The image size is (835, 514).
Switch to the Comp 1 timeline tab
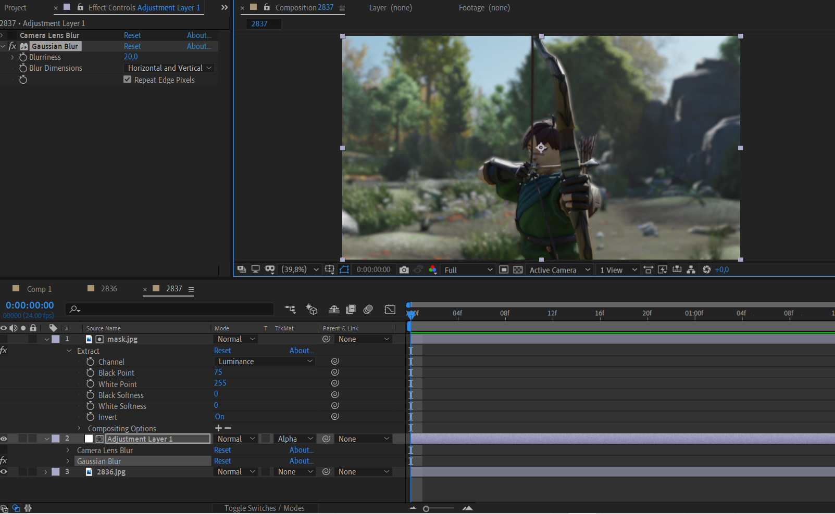[x=39, y=289]
